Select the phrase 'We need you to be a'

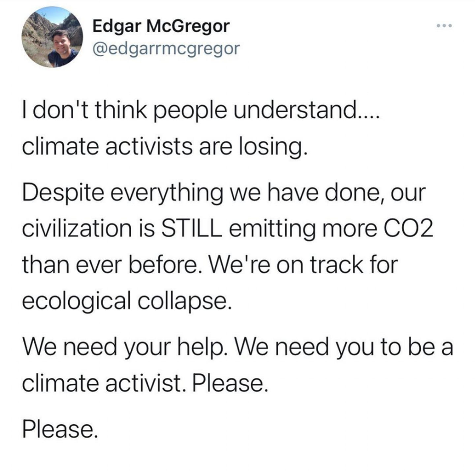click(344, 347)
